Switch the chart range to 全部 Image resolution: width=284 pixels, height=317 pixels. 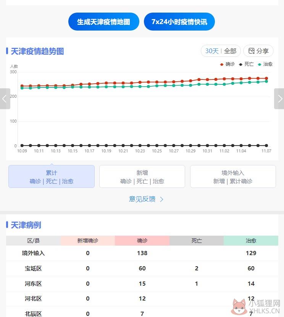pyautogui.click(x=230, y=51)
